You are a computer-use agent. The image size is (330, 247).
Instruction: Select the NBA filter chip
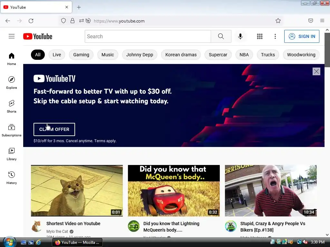coord(244,55)
